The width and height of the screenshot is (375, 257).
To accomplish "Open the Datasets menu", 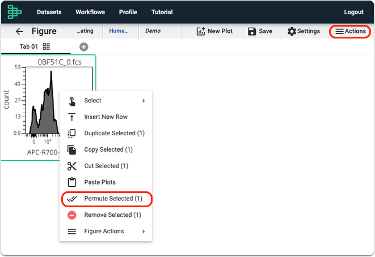I will click(49, 12).
